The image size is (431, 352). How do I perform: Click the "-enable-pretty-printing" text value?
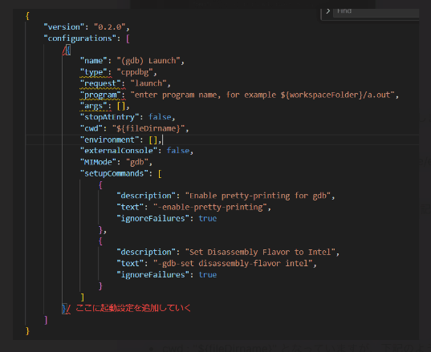(x=210, y=208)
